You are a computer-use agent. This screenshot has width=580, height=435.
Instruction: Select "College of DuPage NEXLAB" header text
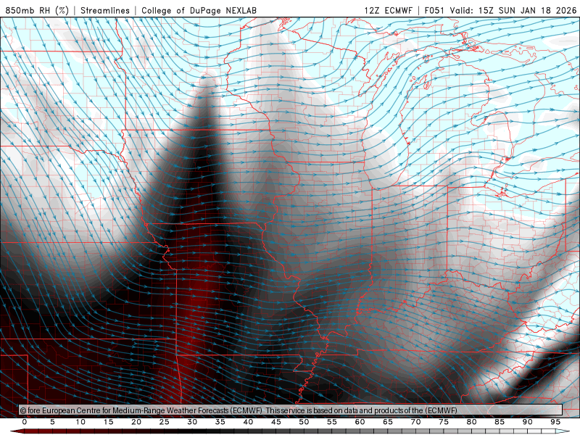click(x=199, y=10)
